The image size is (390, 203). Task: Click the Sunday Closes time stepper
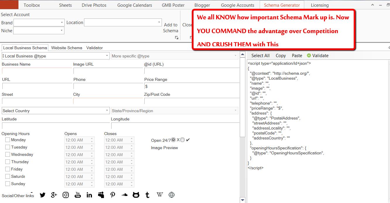pos(132,184)
